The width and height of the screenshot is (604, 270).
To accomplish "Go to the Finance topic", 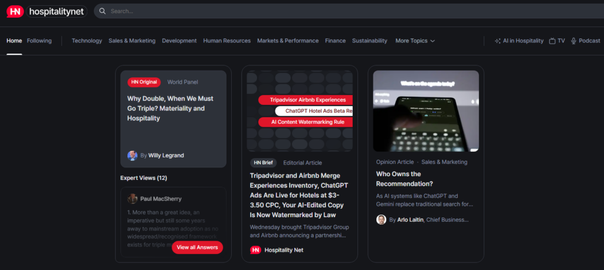I will click(335, 41).
